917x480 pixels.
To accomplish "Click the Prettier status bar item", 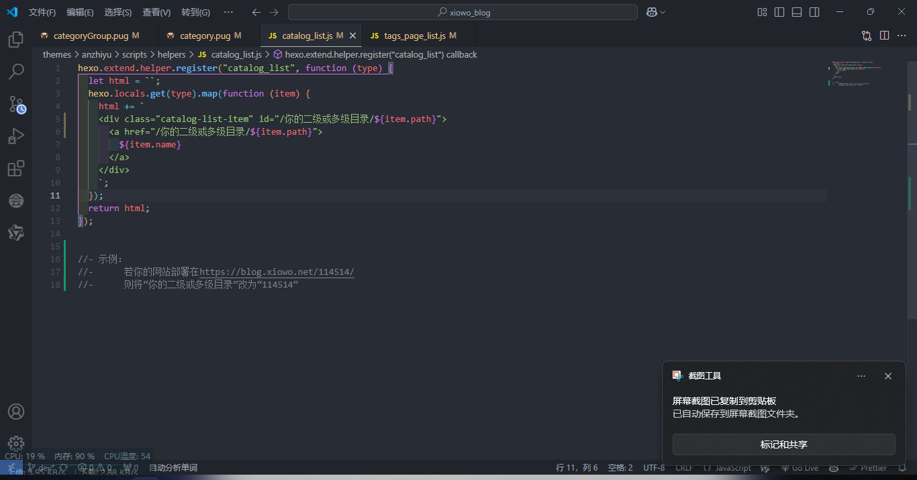I will [x=868, y=468].
